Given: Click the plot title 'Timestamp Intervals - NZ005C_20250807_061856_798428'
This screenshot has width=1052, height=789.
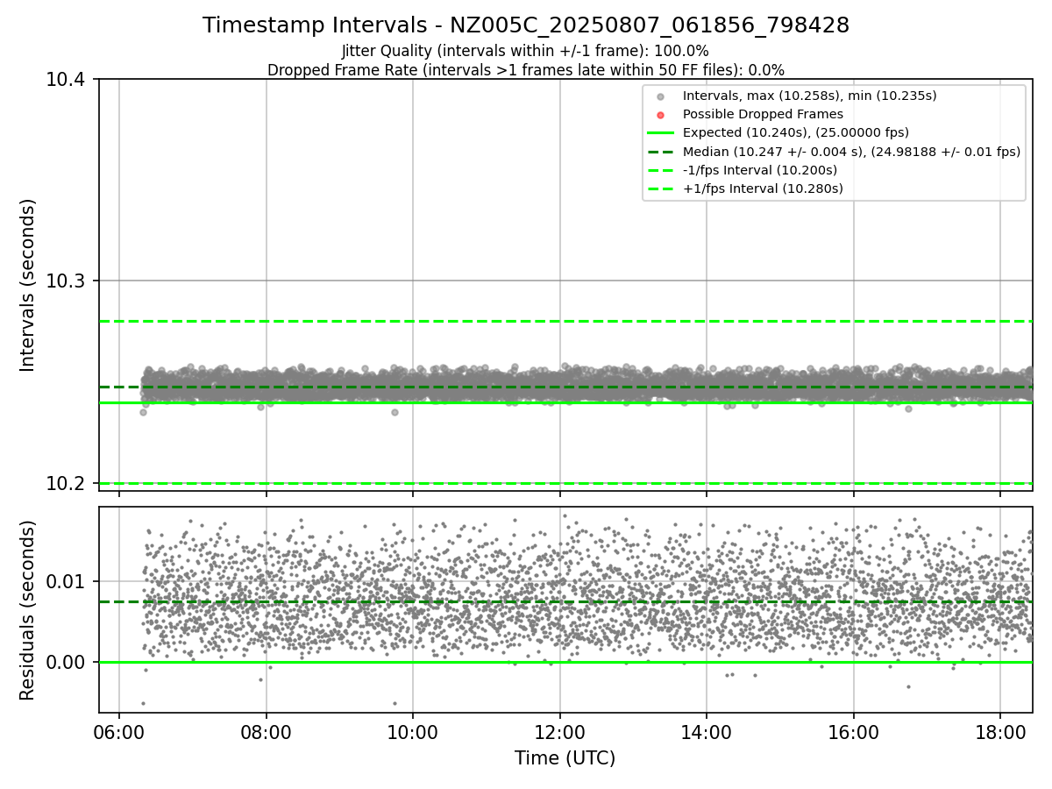Looking at the screenshot, I should (526, 25).
